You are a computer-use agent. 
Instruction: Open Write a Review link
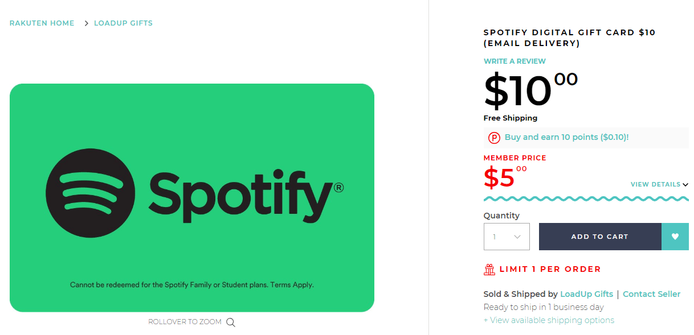[x=515, y=61]
